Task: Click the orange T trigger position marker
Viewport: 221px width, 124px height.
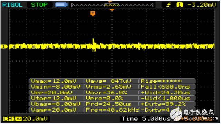Action: point(93,14)
